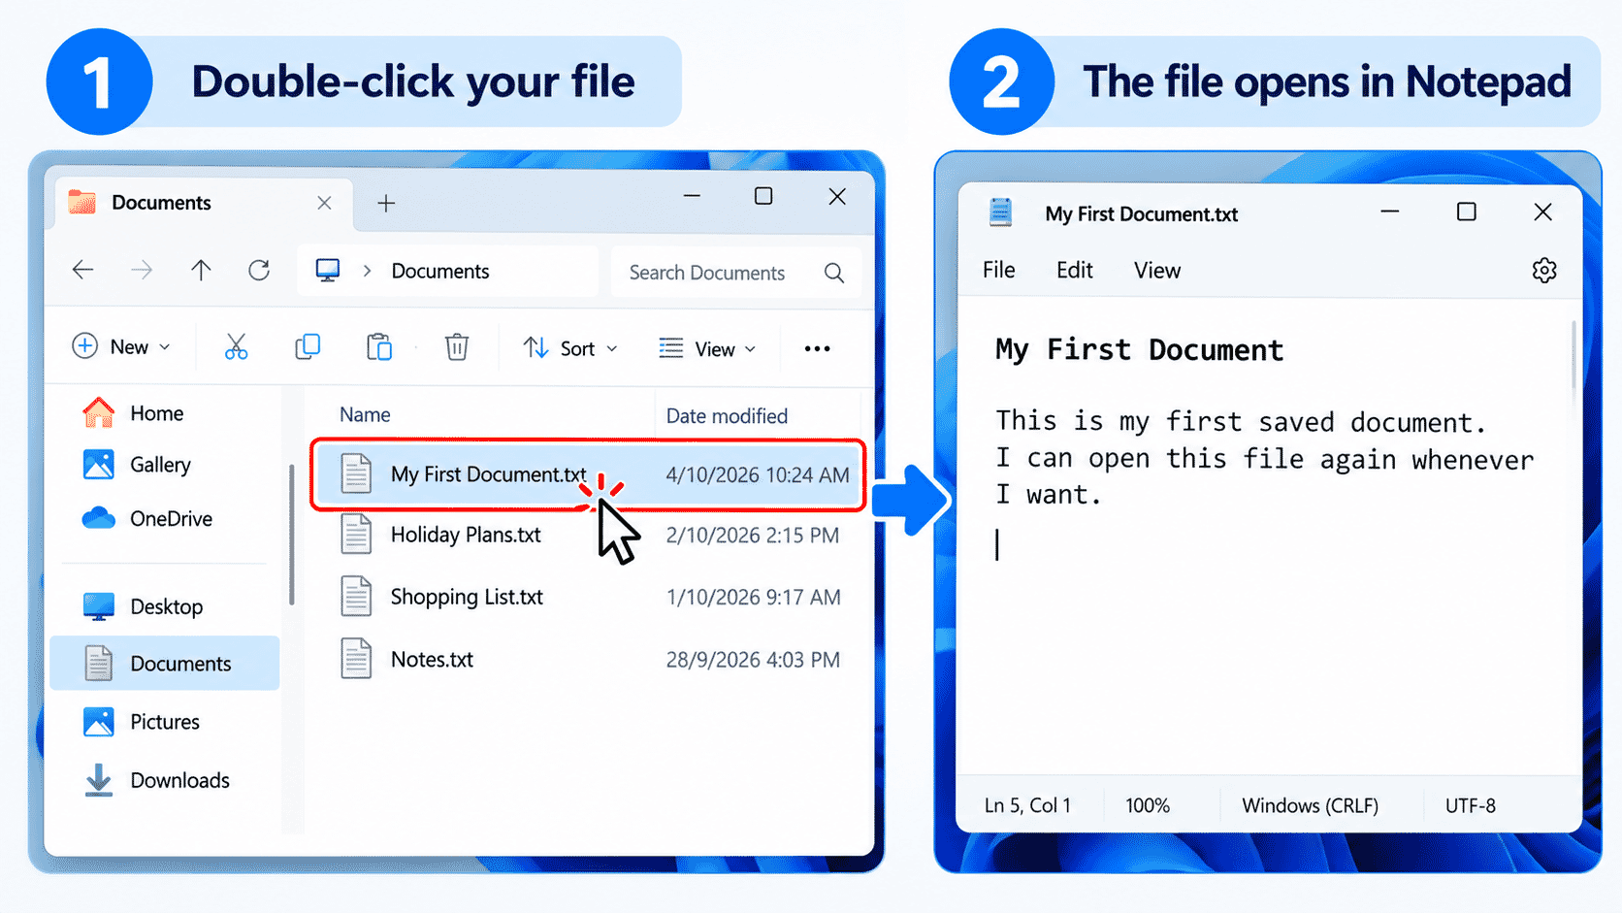
Task: Click the Delete trash can icon
Action: (457, 347)
